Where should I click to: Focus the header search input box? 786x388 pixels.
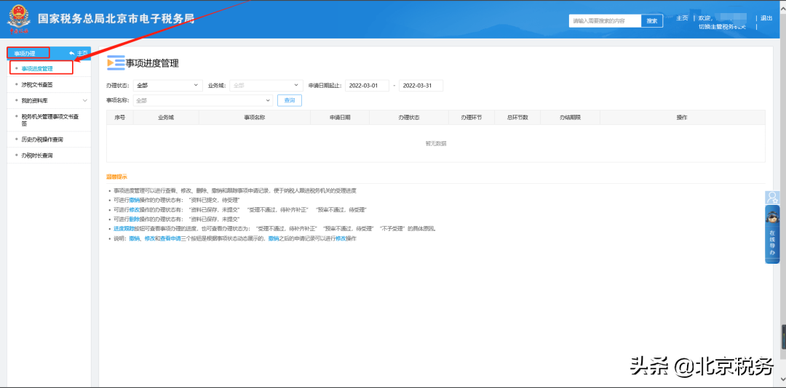pyautogui.click(x=605, y=21)
